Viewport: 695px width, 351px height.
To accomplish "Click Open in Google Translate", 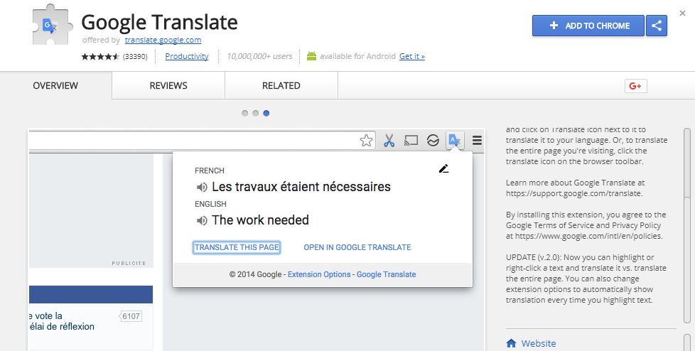I will (357, 247).
